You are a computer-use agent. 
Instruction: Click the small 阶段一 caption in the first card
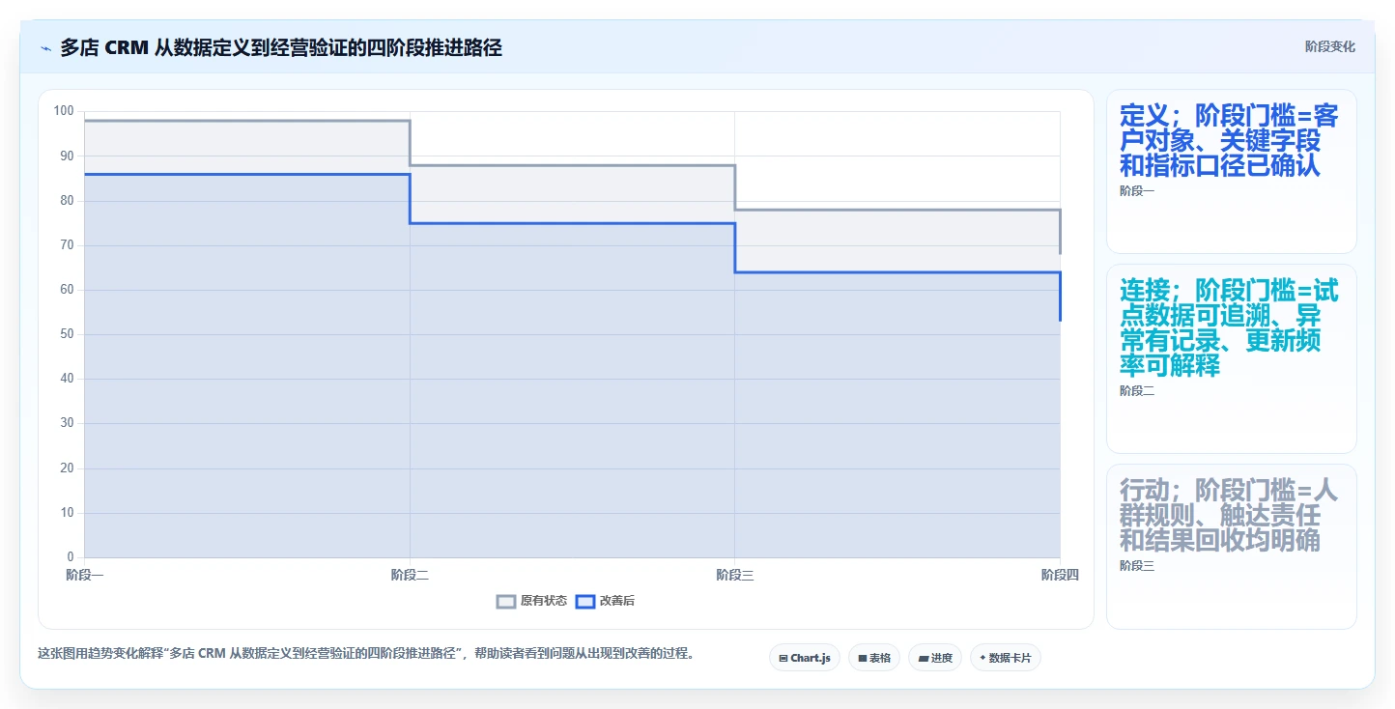click(x=1137, y=191)
